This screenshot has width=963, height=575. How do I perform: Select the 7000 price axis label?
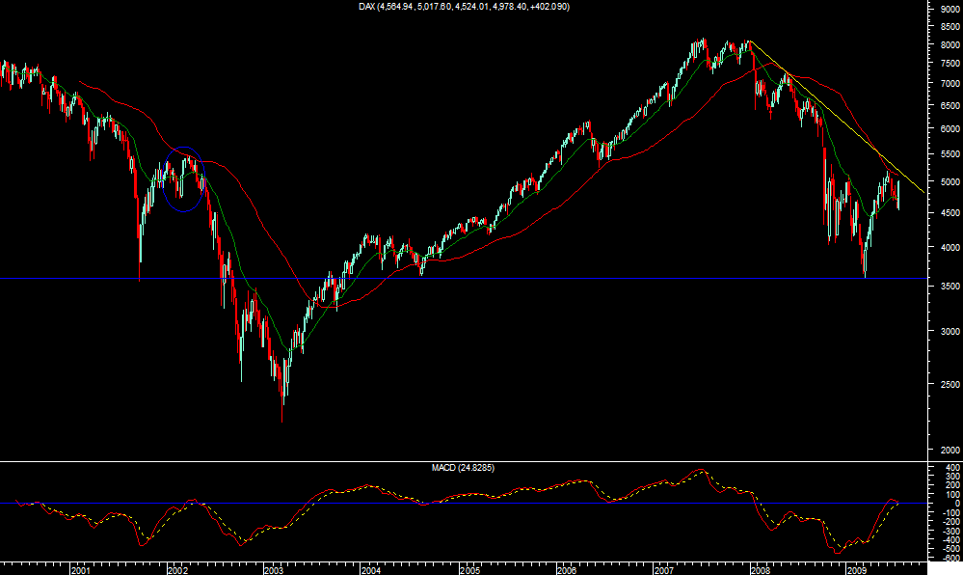point(950,83)
